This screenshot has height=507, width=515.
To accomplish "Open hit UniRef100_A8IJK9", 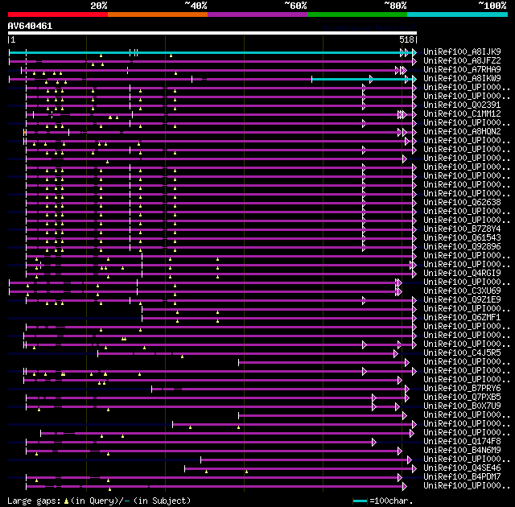I will (x=462, y=52).
